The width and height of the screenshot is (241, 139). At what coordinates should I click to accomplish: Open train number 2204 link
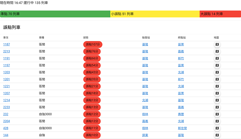(6, 121)
